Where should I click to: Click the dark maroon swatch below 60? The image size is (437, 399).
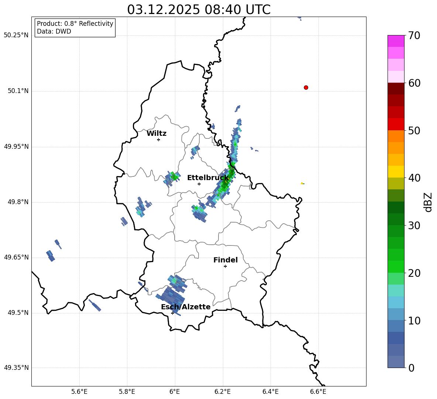pos(396,89)
